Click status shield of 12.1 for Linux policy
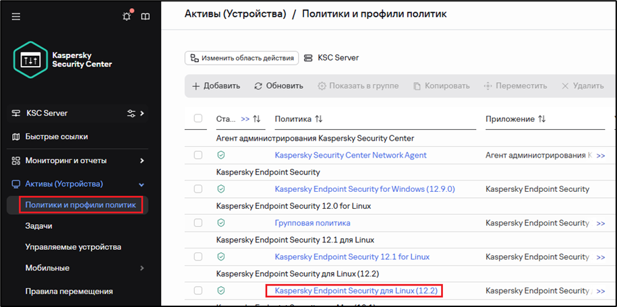Image resolution: width=617 pixels, height=307 pixels. point(221,257)
